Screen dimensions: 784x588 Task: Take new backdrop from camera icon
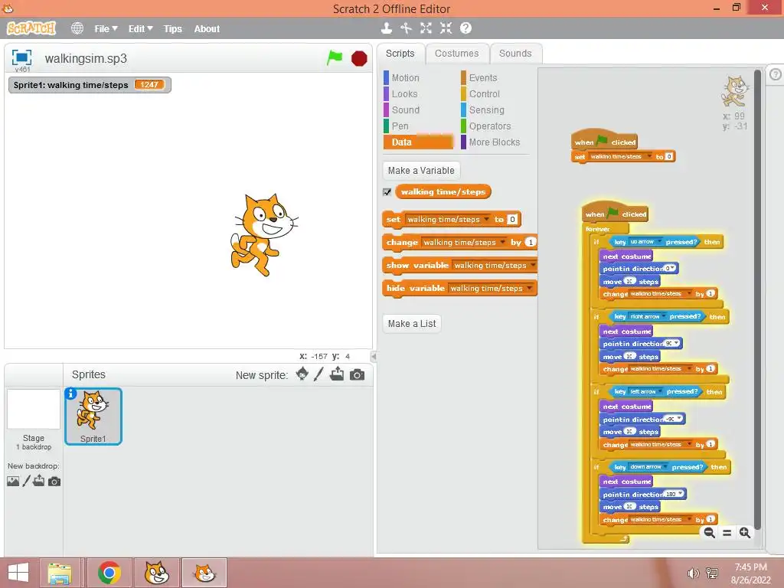pos(54,482)
